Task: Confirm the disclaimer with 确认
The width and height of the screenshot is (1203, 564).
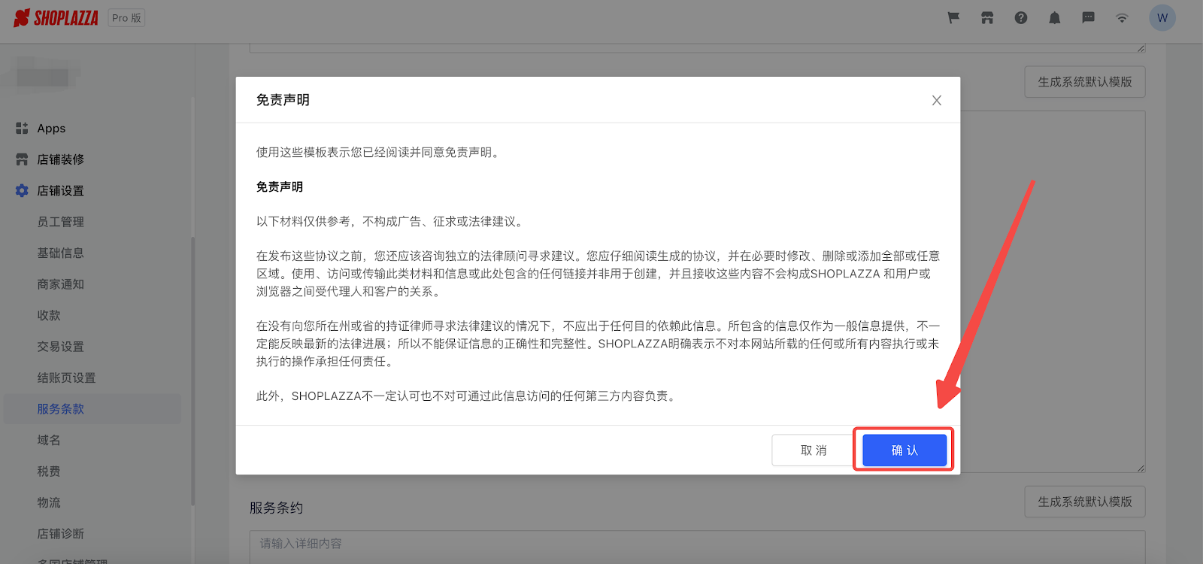Action: click(x=905, y=450)
